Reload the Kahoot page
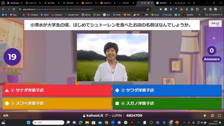Screen dimensions: 224x126 [x=14, y=9]
